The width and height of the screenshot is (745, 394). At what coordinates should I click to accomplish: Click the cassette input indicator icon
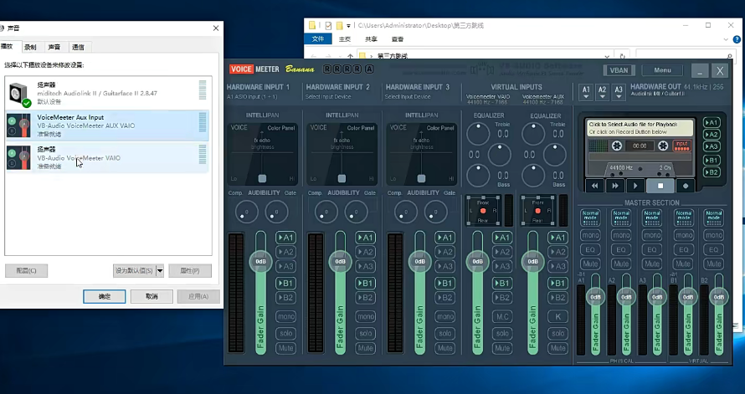click(x=682, y=146)
